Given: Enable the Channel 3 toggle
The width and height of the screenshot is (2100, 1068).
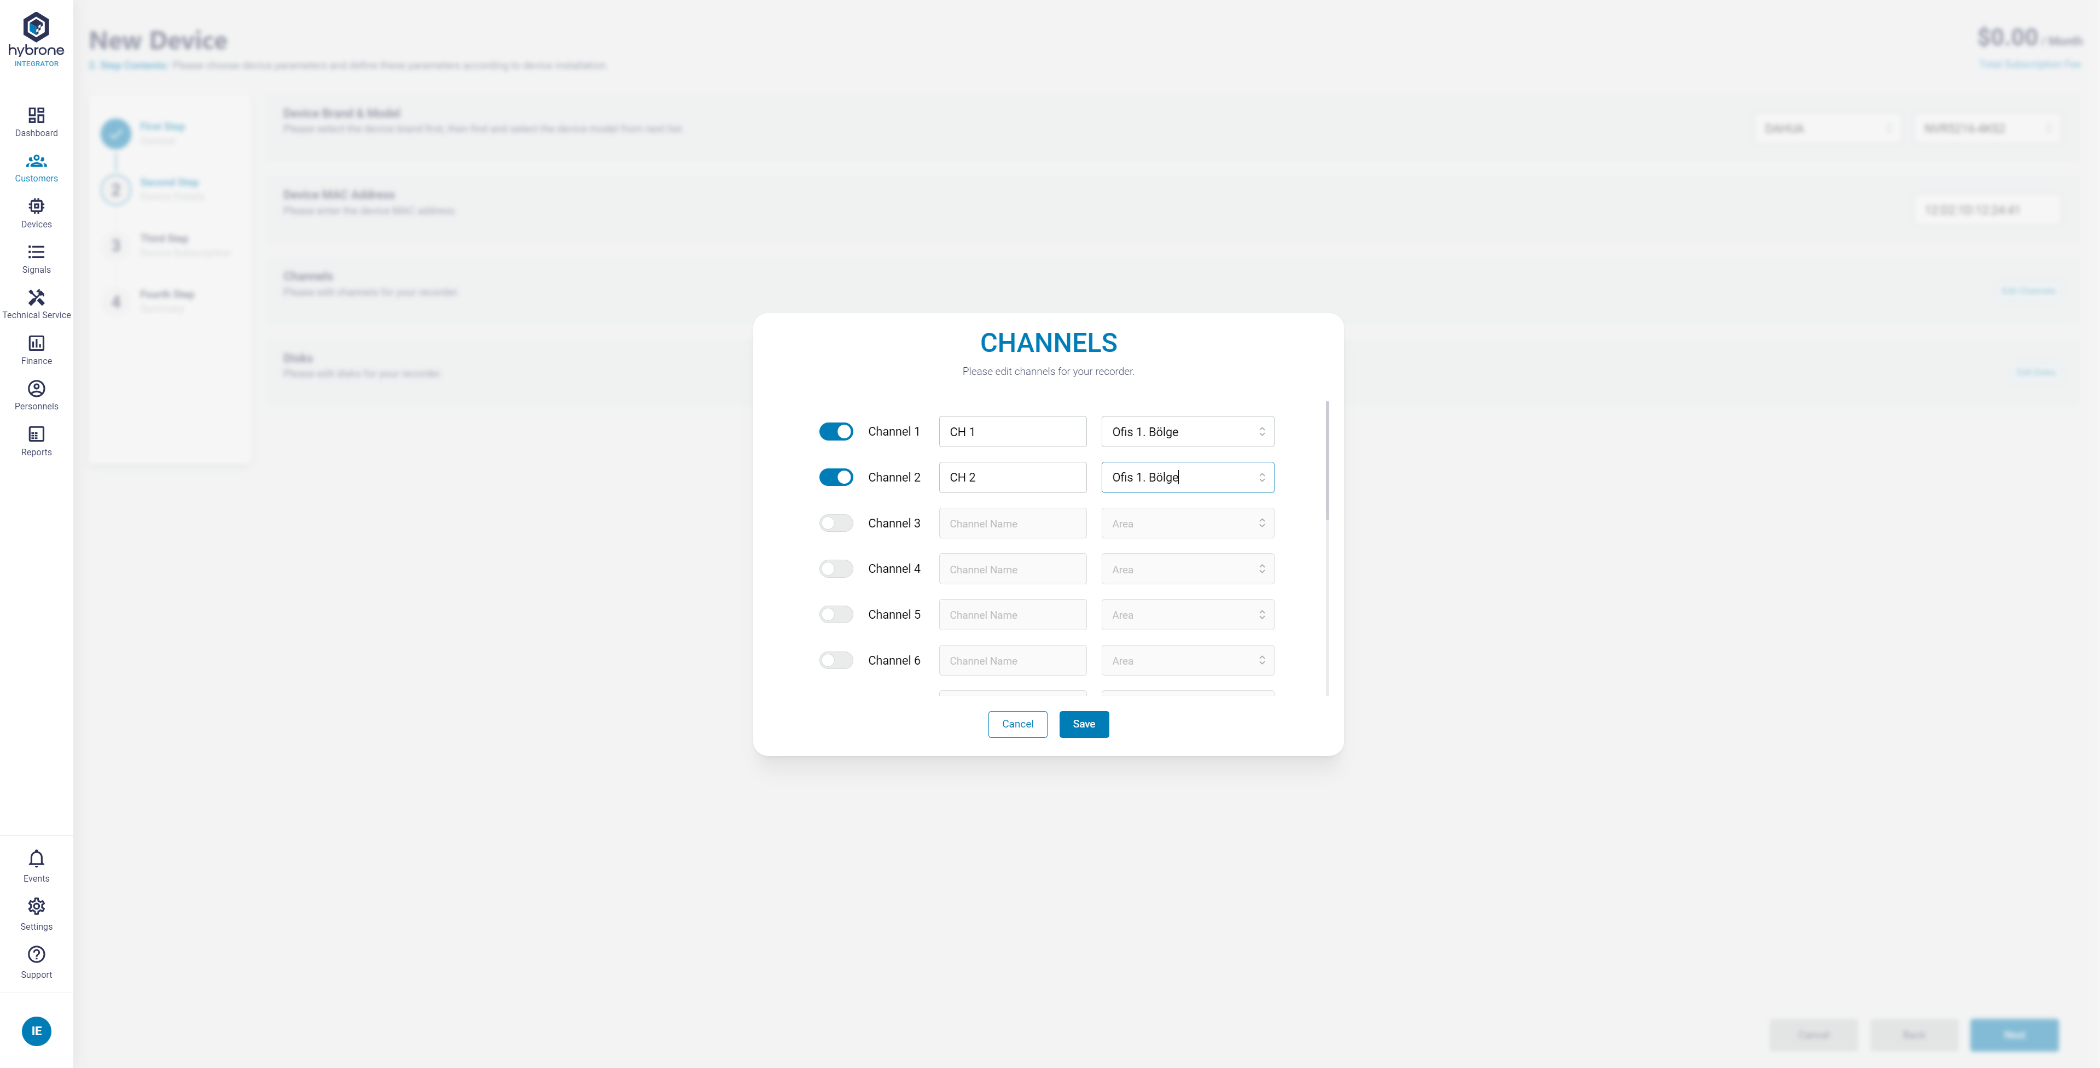Looking at the screenshot, I should [x=836, y=523].
